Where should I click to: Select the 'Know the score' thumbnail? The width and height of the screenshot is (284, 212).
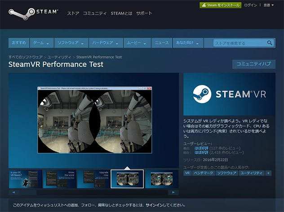click(60, 179)
